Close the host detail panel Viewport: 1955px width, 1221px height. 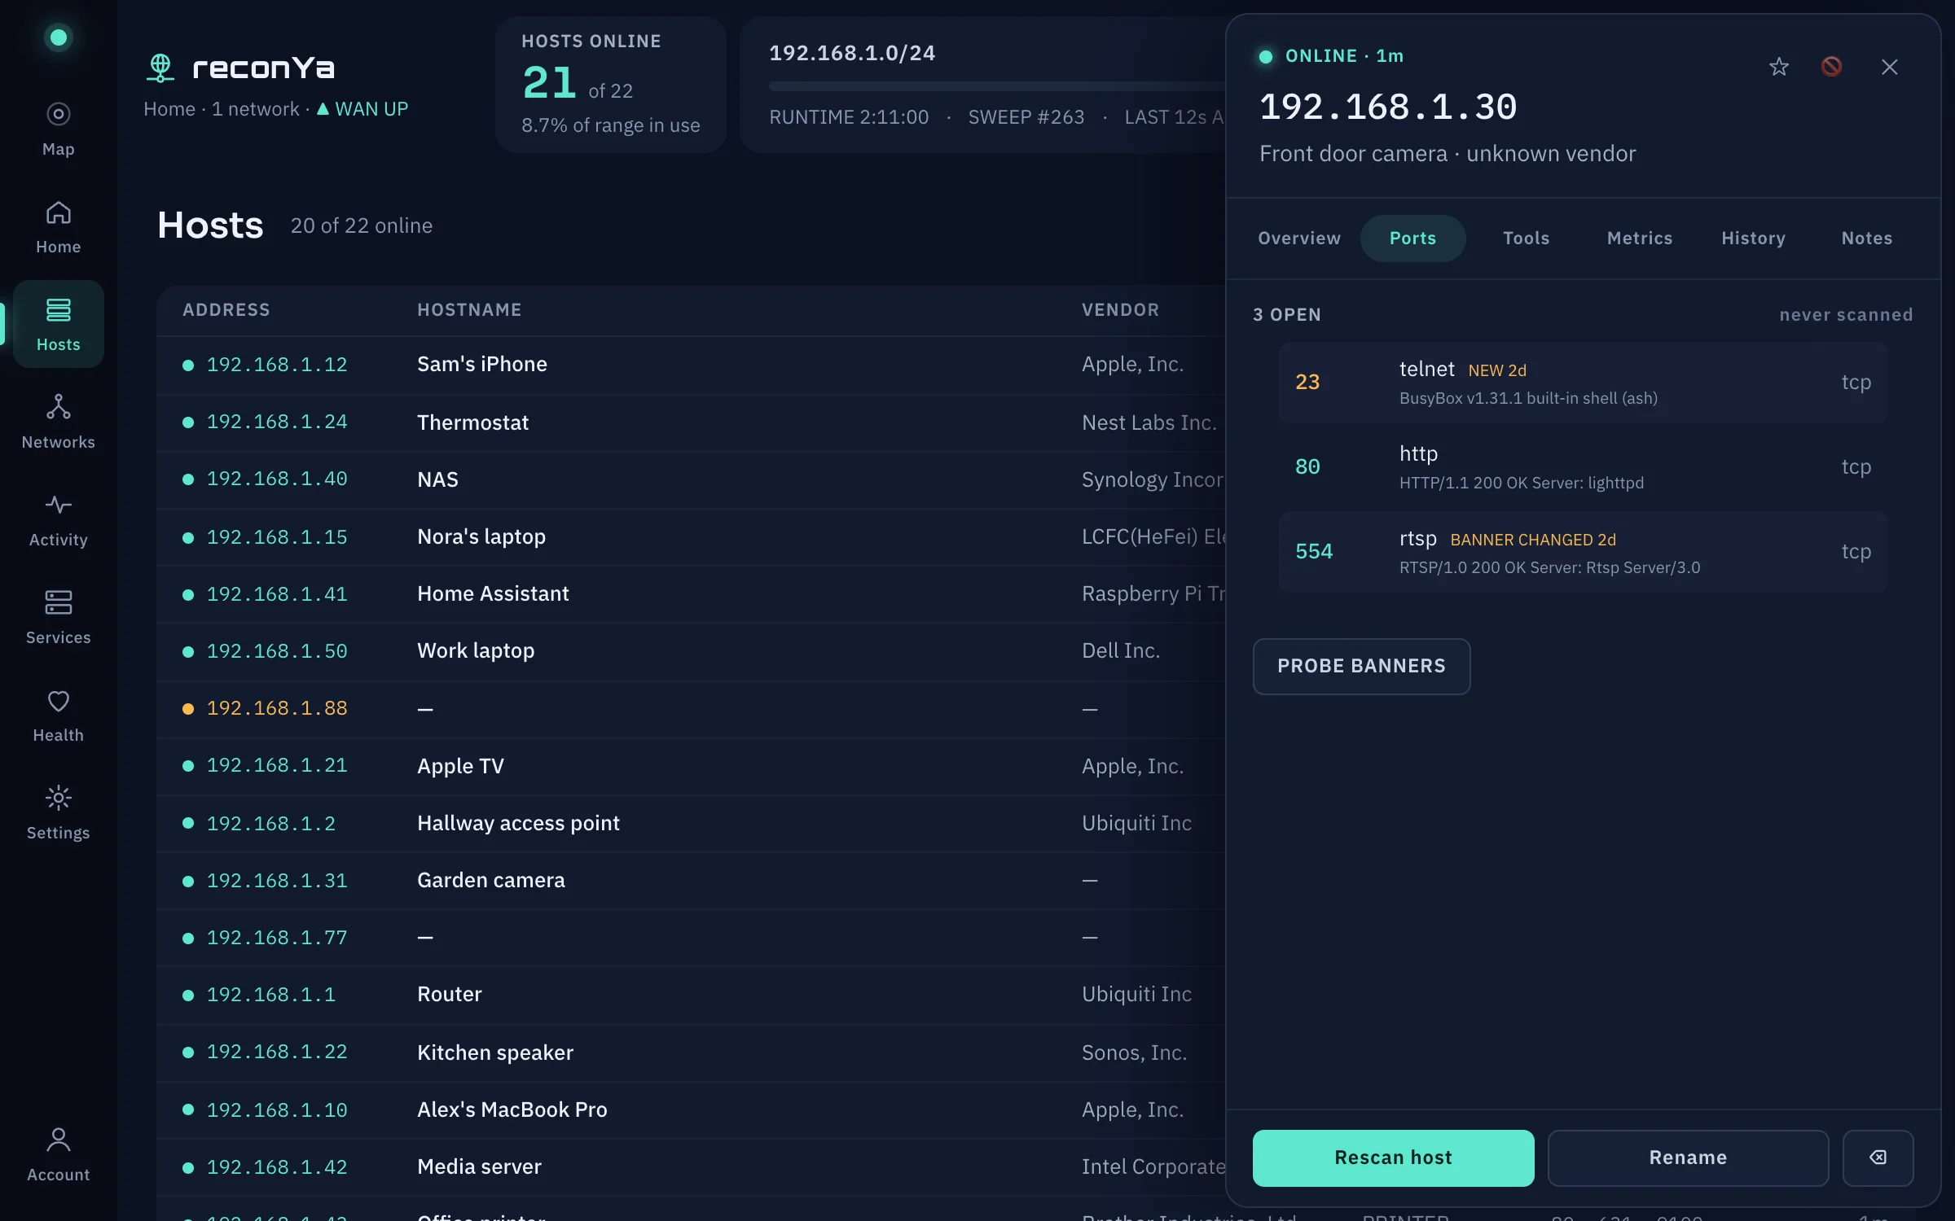[x=1890, y=67]
